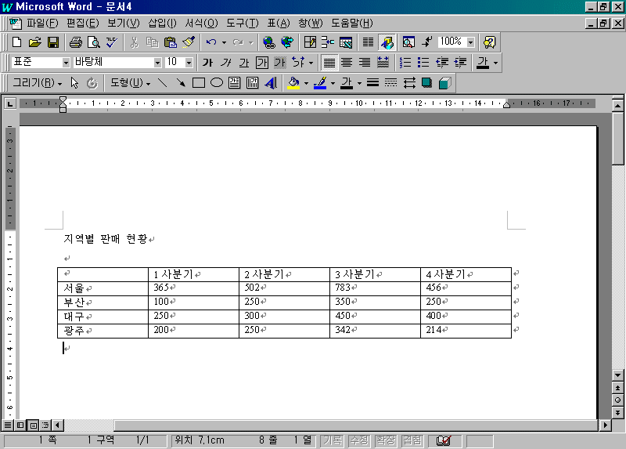Open the 삽입(I) menu
Viewport: 626px width, 449px height.
162,24
